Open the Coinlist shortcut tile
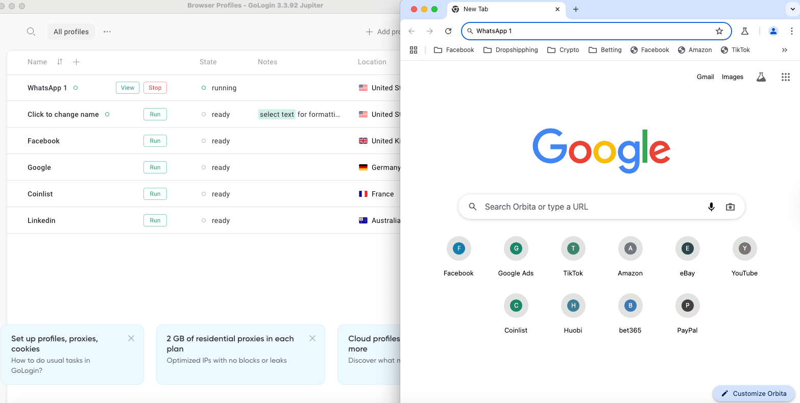The image size is (800, 403). [x=516, y=314]
